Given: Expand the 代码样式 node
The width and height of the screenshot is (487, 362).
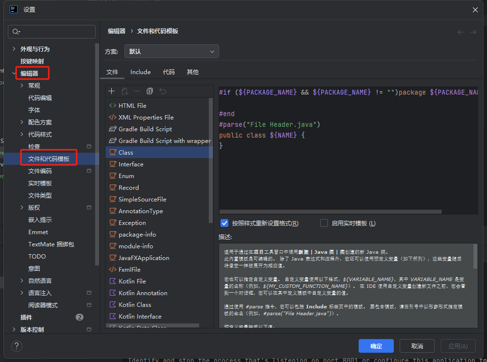Looking at the screenshot, I should [22, 134].
